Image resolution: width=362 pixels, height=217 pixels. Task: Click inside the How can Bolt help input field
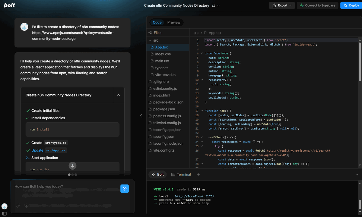(60, 186)
